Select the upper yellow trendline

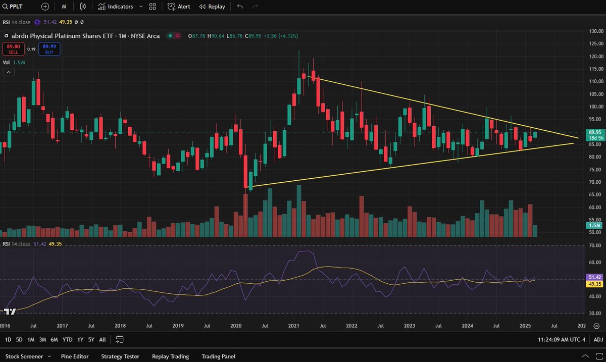444,108
